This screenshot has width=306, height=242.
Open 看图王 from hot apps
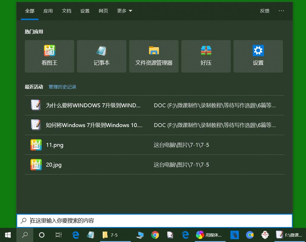[49, 56]
